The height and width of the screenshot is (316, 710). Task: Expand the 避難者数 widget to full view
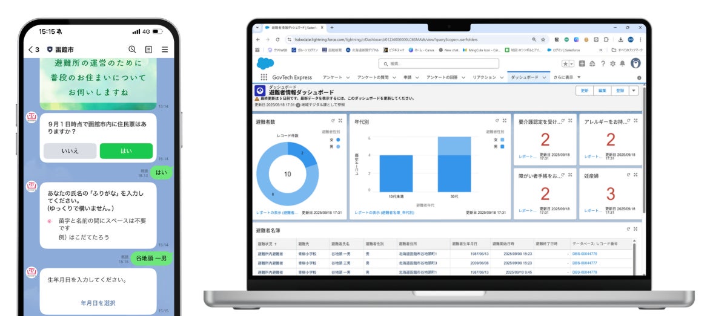coord(340,120)
